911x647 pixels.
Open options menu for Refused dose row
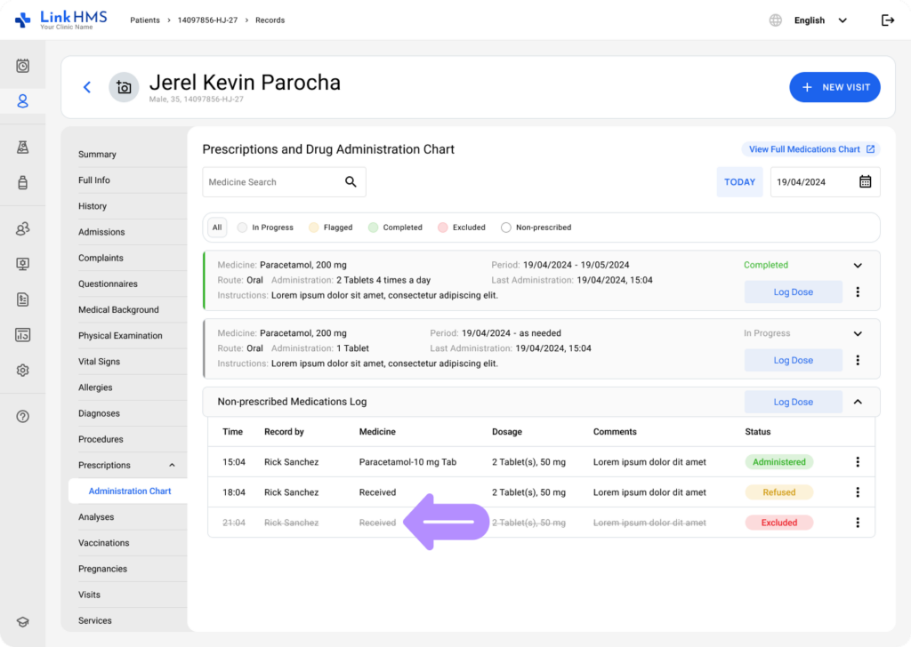(858, 492)
